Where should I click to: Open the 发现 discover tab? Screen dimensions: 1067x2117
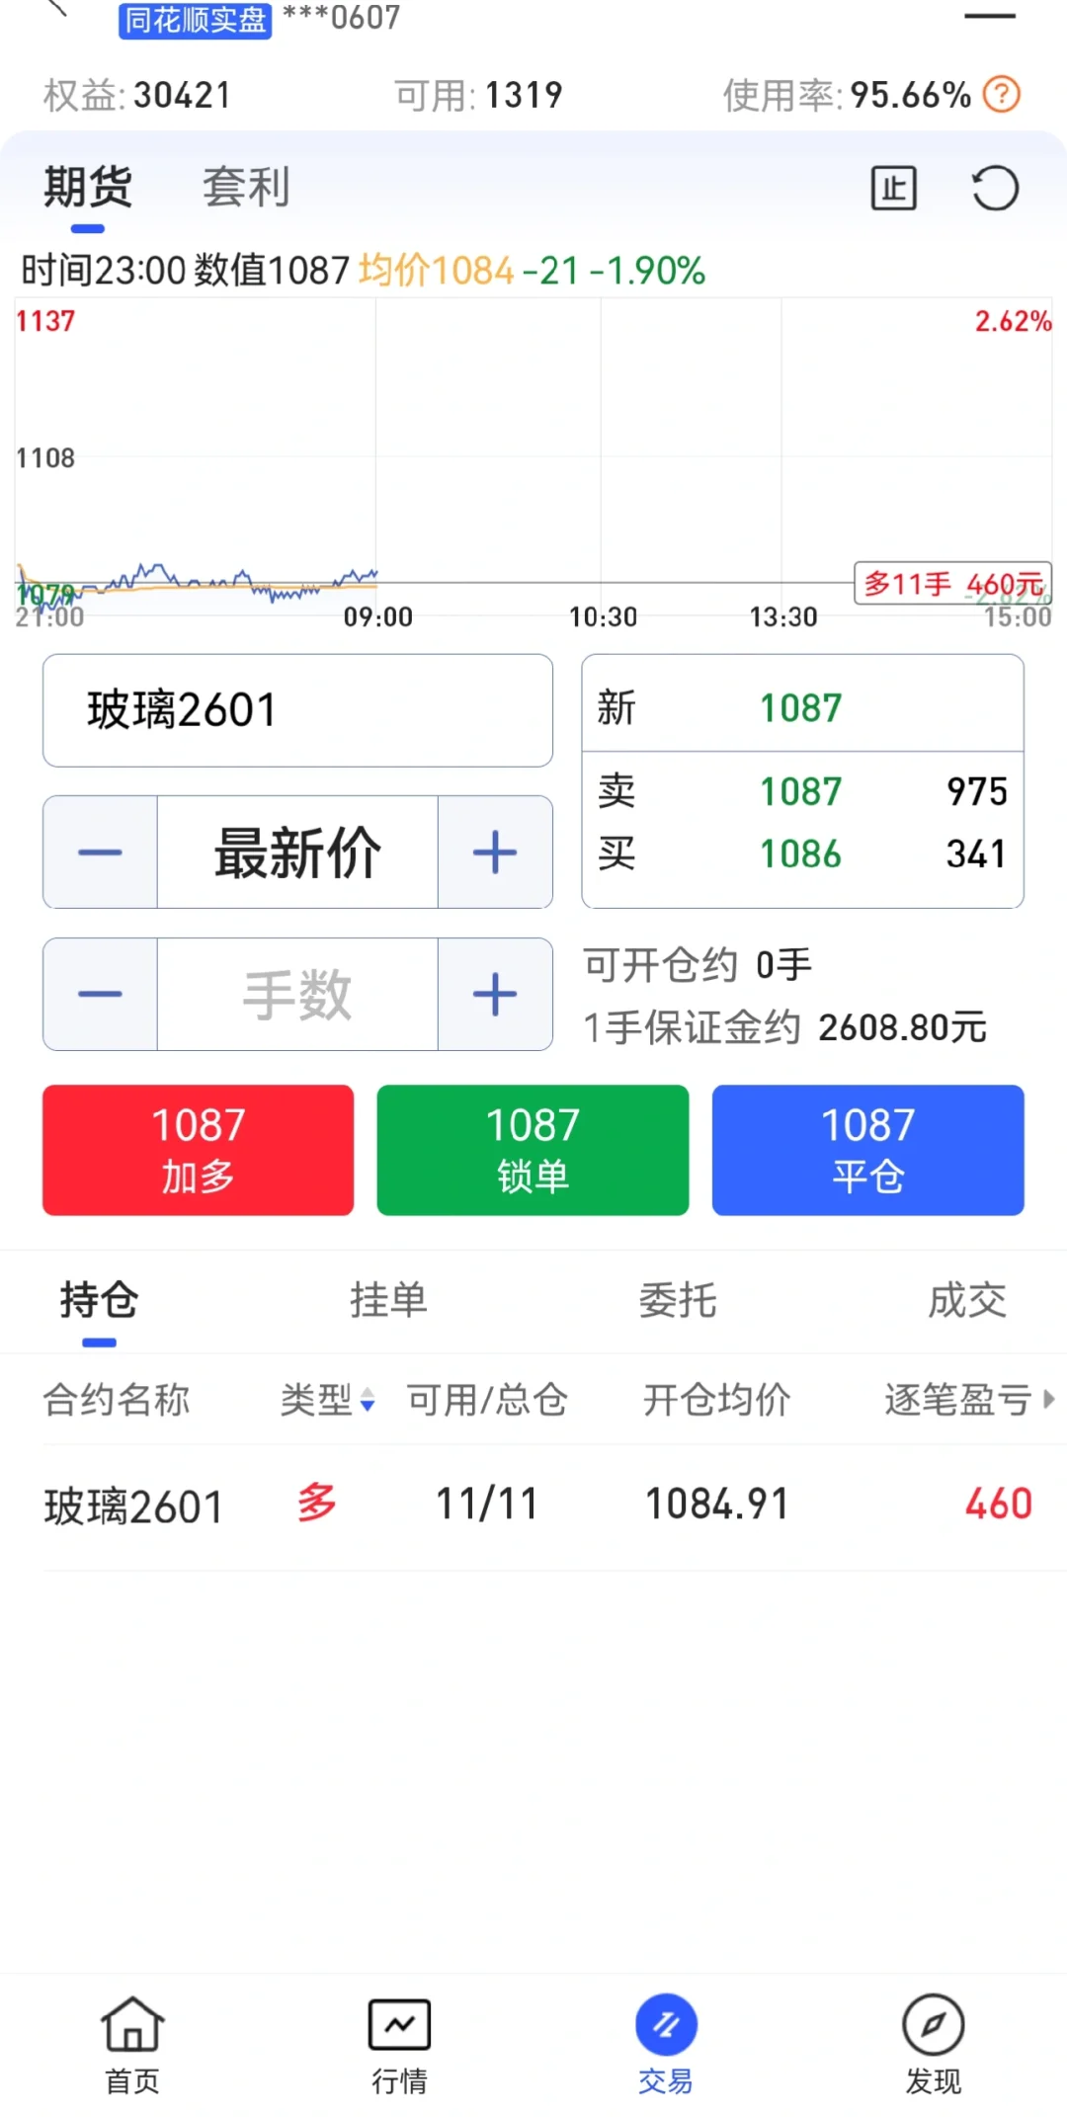[x=933, y=2044]
